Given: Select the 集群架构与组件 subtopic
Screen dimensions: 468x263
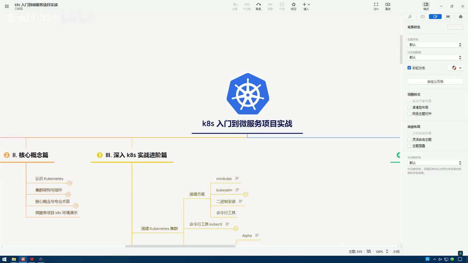Looking at the screenshot, I should [x=49, y=190].
